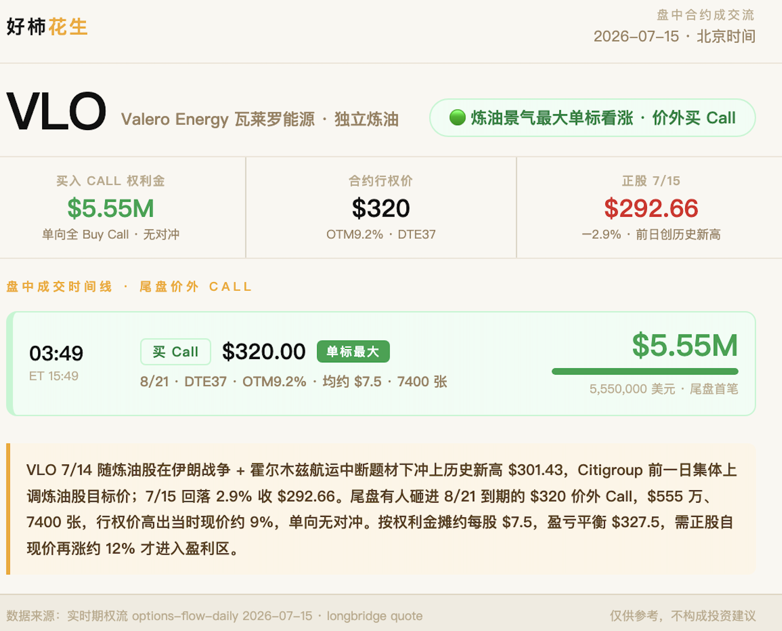Click the 03:49 timestamp

pyautogui.click(x=56, y=353)
